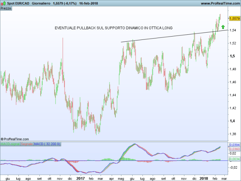Click the candlestick chart icon beside Spot EUR/CAD
Screen dimensions: 241x181
[3, 3]
